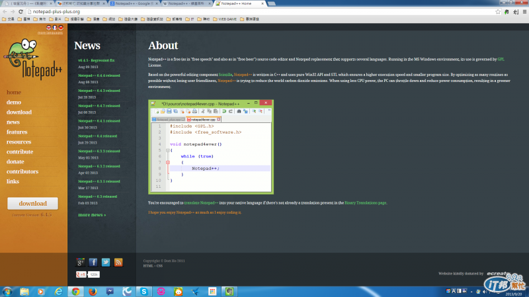The image size is (529, 297).
Task: Open contribute in the sidebar menu
Action: tap(20, 151)
